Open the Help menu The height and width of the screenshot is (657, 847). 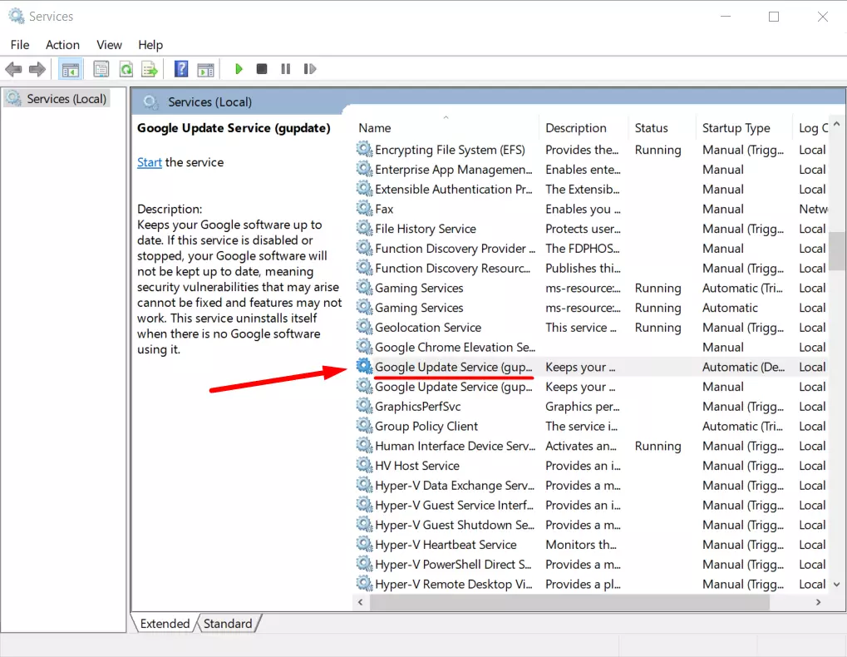click(x=150, y=45)
